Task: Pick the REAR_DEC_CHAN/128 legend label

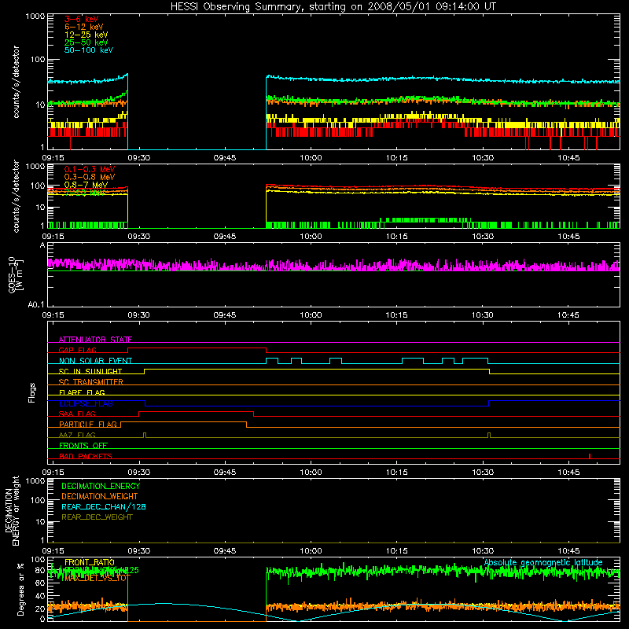Action: 104,507
